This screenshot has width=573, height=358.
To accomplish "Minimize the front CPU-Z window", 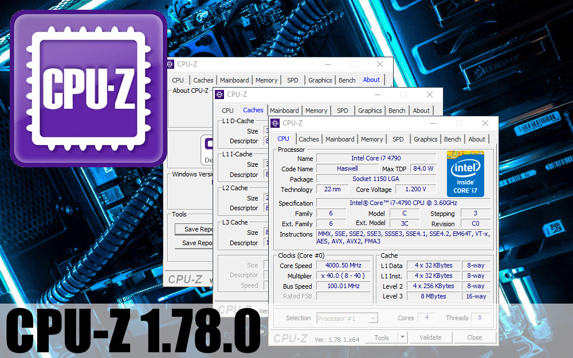I will [x=433, y=124].
